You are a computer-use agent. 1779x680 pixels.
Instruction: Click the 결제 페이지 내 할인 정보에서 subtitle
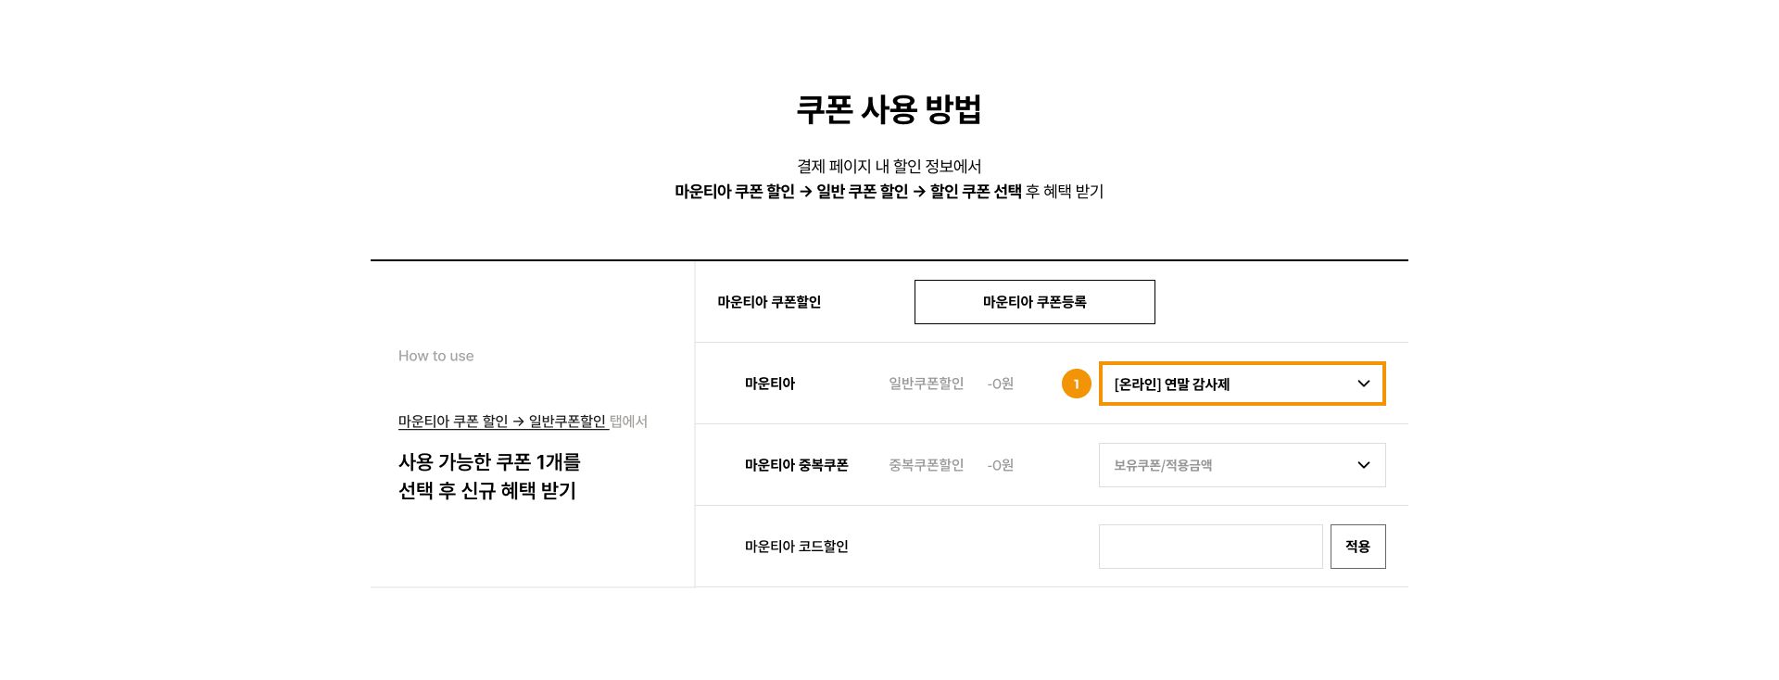[889, 167]
